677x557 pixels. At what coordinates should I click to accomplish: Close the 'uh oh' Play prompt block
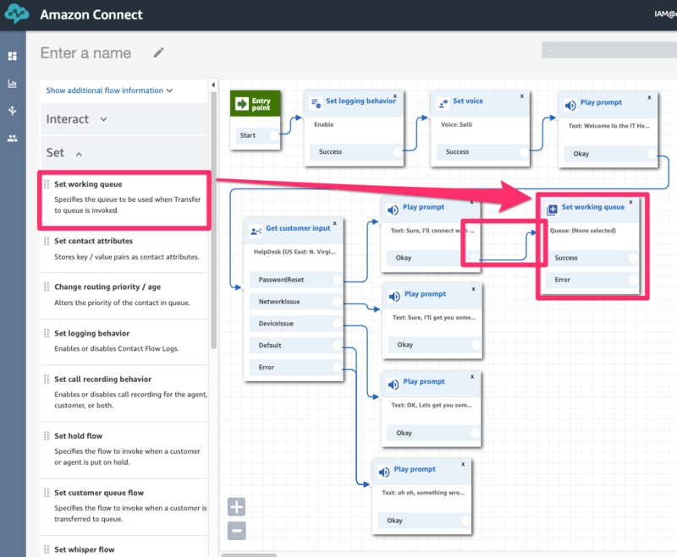[x=463, y=464]
